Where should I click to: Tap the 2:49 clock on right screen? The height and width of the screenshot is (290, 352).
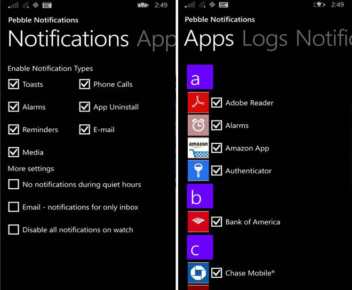coord(338,5)
